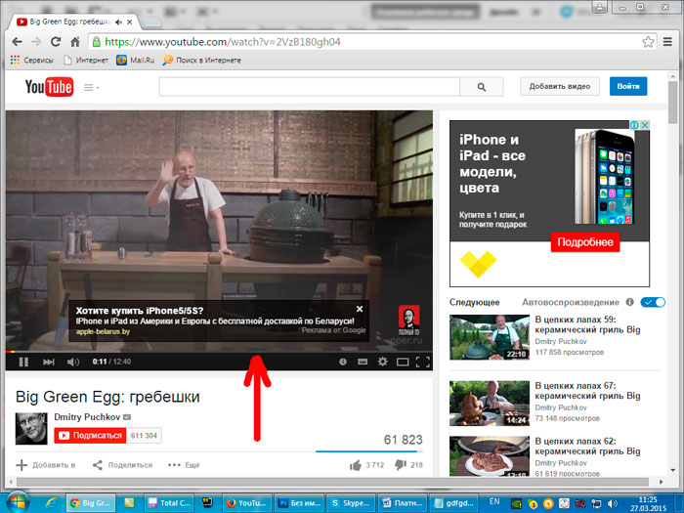684x513 pixels.
Task: Mute the video player volume
Action: [73, 362]
